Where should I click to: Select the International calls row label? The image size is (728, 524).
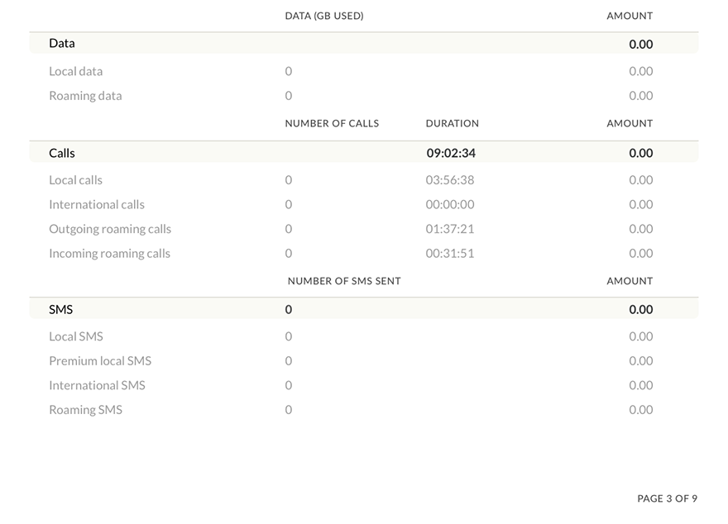(97, 204)
